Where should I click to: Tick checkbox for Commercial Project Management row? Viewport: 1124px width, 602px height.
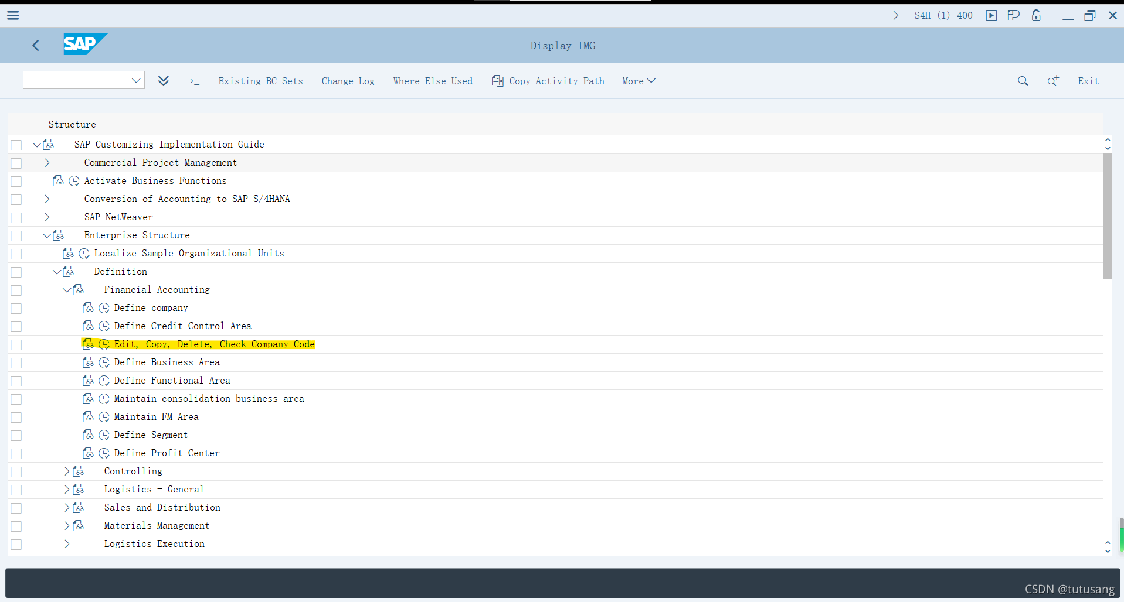pos(16,163)
